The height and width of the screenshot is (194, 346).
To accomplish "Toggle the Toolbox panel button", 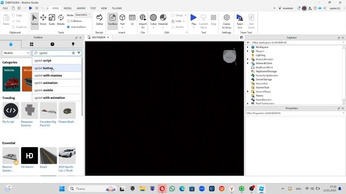I will [112, 20].
